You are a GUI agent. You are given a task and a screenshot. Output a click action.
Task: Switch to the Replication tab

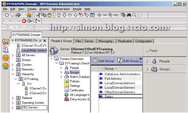pyautogui.click(x=125, y=41)
